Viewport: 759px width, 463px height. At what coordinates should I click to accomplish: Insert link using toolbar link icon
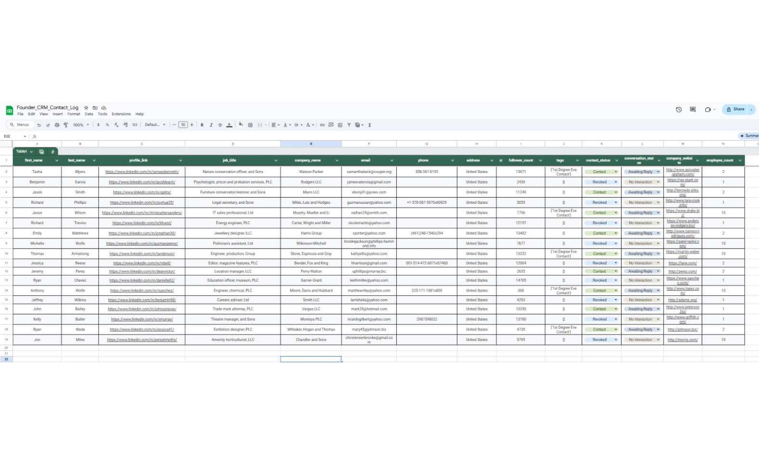pos(322,125)
